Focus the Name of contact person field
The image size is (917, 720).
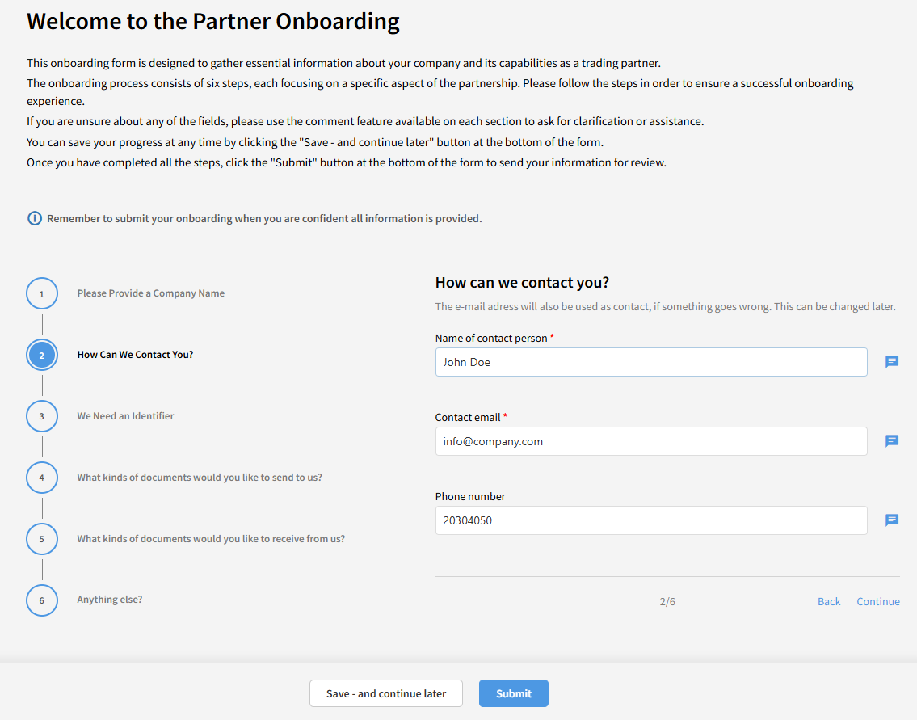point(650,362)
